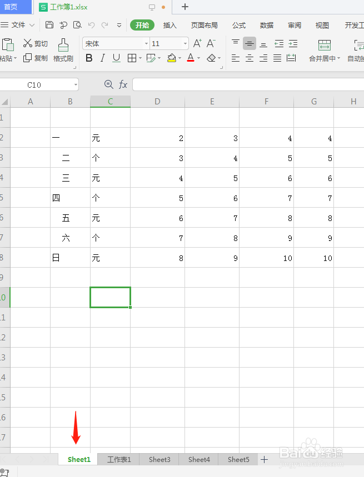
Task: Click the Paste clipboard icon
Action: coord(8,45)
